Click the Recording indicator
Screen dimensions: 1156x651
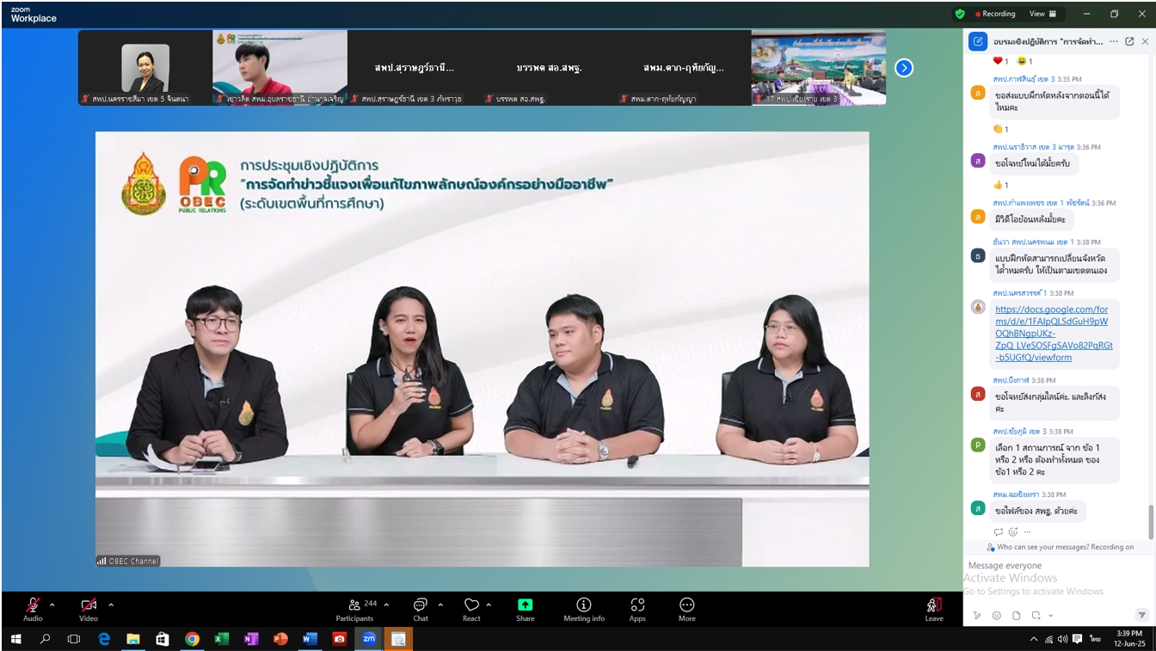(x=995, y=14)
